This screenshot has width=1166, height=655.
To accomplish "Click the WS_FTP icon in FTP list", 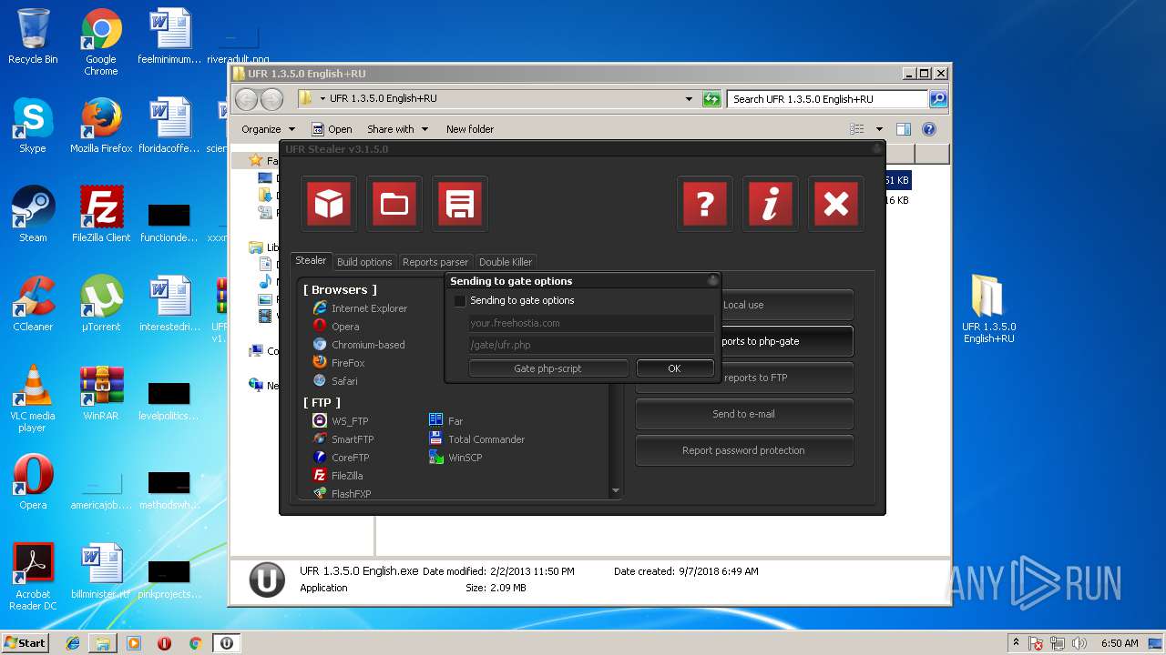I will 320,421.
